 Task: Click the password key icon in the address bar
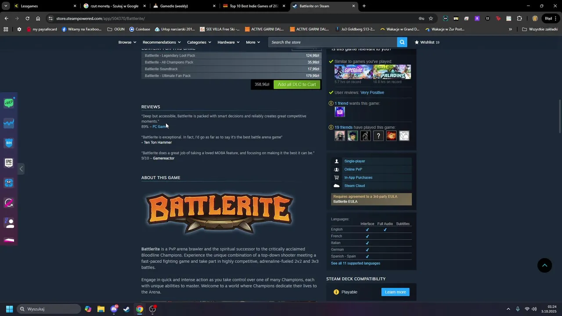click(421, 18)
